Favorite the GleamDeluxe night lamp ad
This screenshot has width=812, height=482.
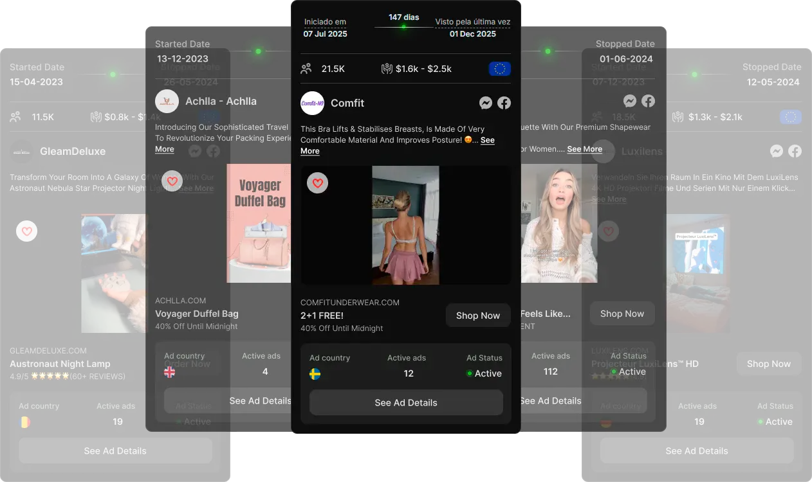point(26,231)
